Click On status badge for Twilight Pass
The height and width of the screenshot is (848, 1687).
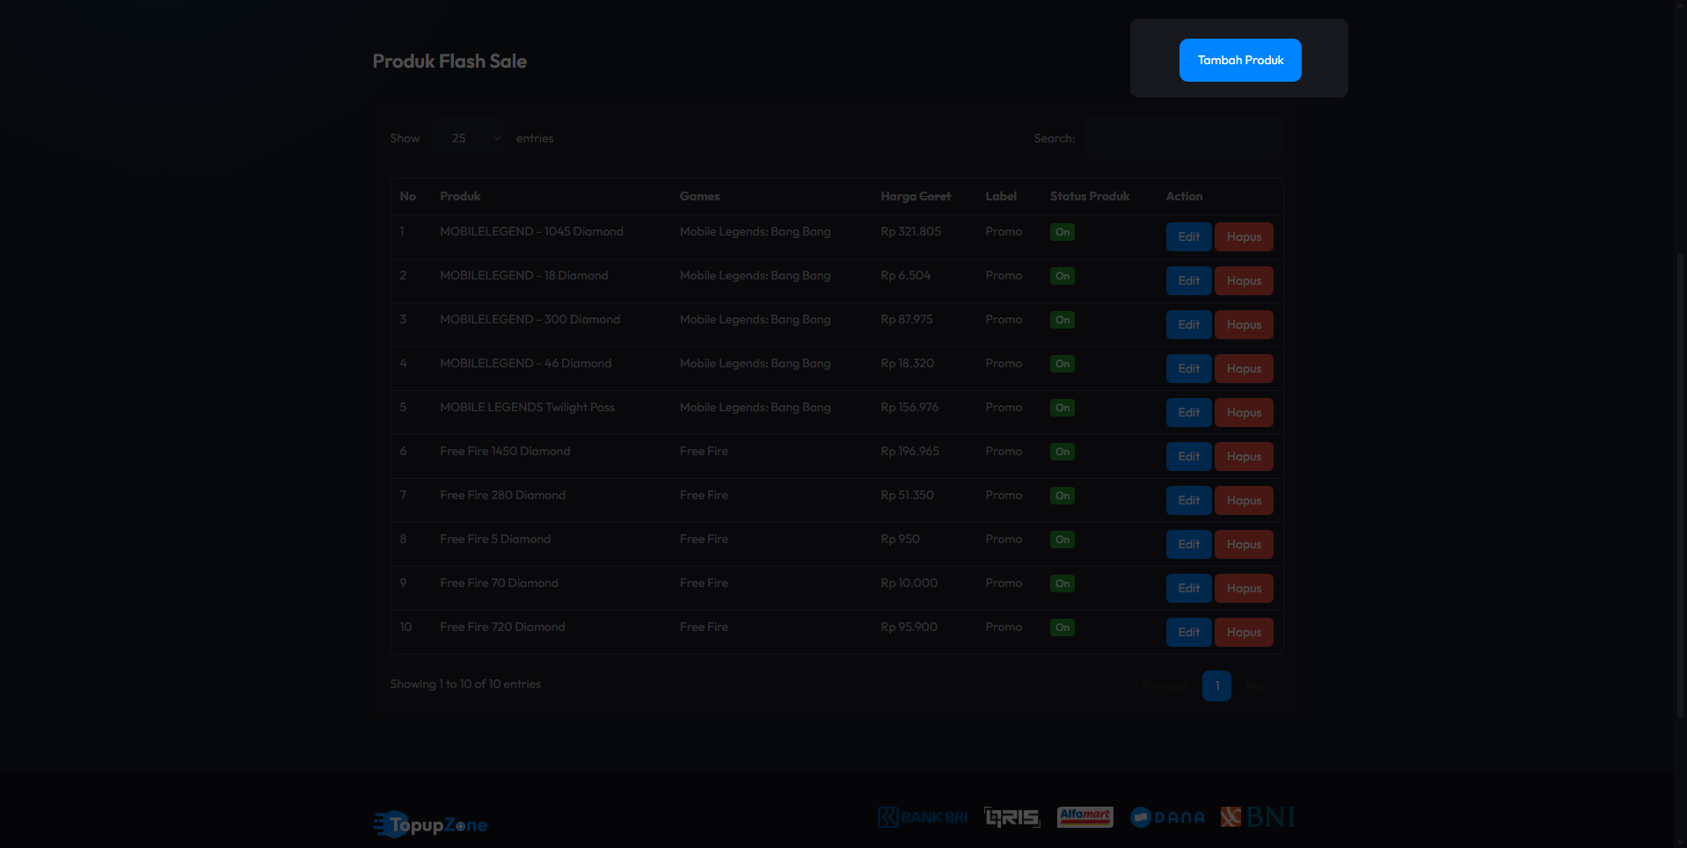(x=1063, y=408)
